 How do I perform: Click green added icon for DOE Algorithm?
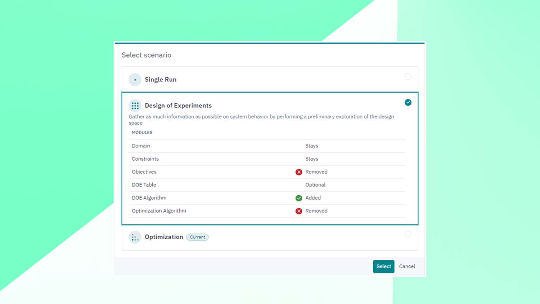[x=299, y=198]
